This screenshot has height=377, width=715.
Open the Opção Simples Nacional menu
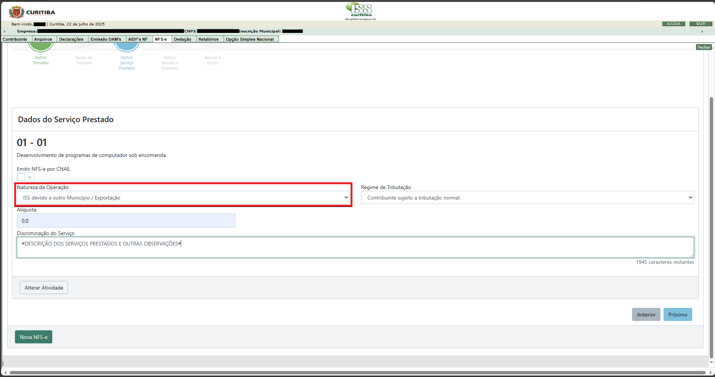[249, 39]
